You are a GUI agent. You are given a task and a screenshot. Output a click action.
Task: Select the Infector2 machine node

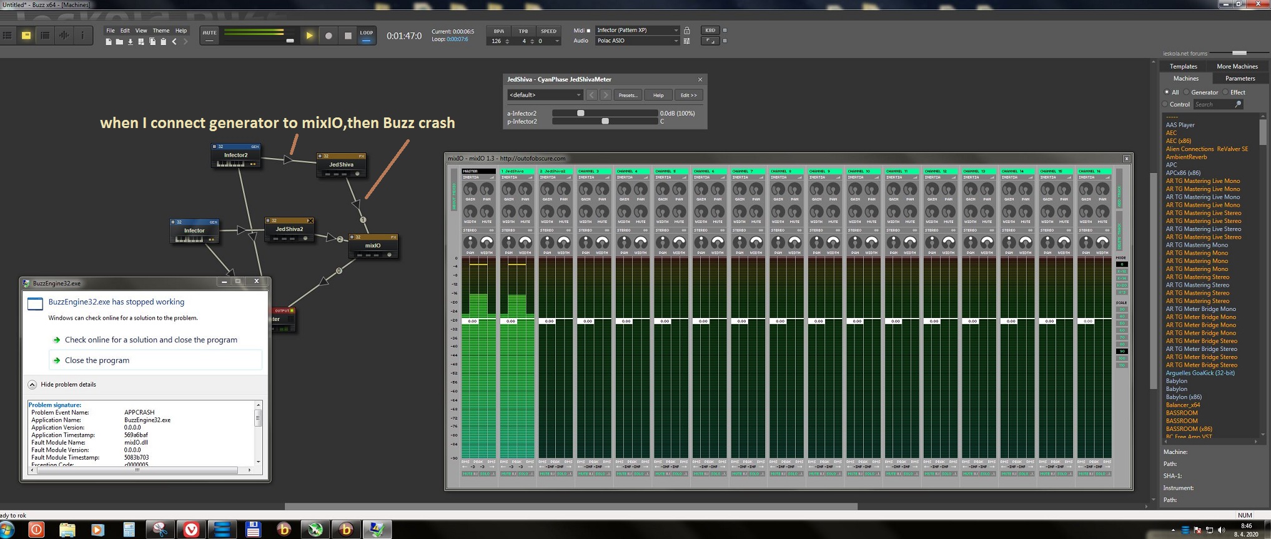(x=235, y=156)
